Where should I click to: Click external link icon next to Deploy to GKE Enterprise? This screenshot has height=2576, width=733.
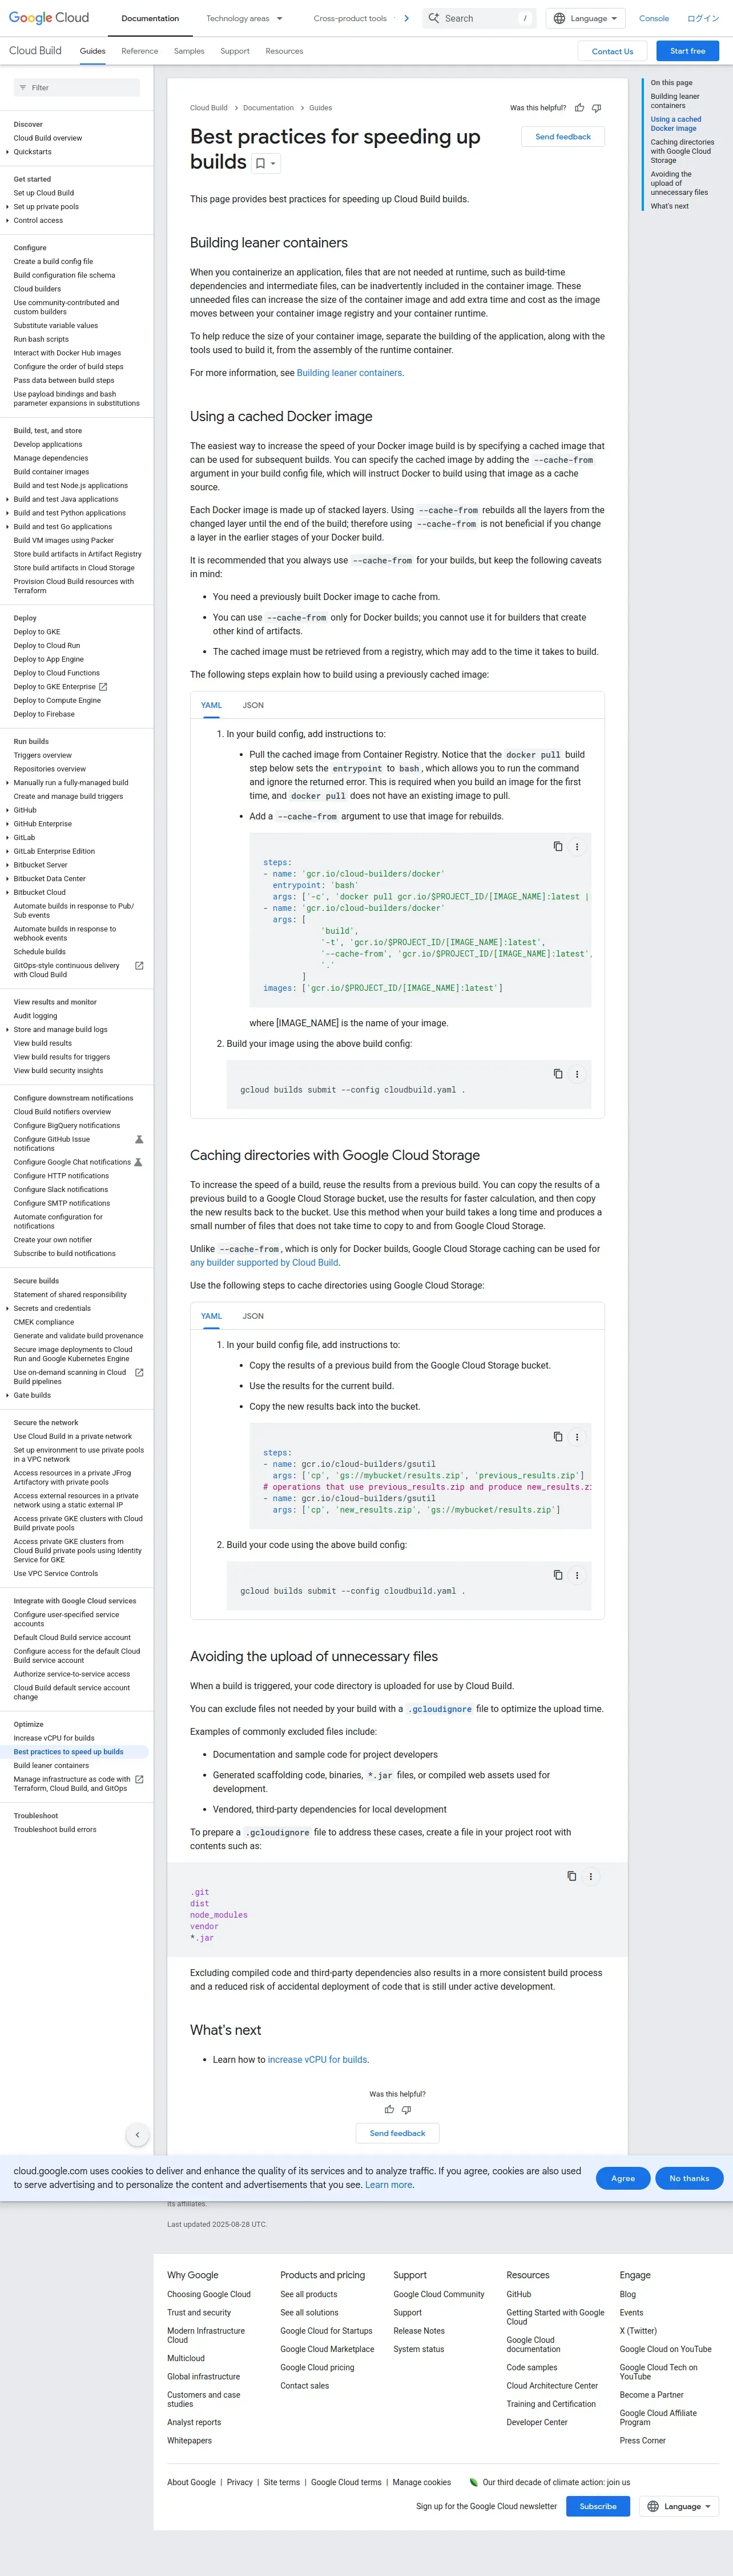[x=103, y=687]
